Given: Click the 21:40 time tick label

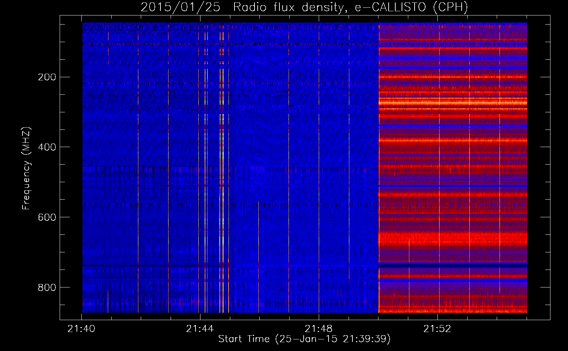Looking at the screenshot, I should coord(81,329).
